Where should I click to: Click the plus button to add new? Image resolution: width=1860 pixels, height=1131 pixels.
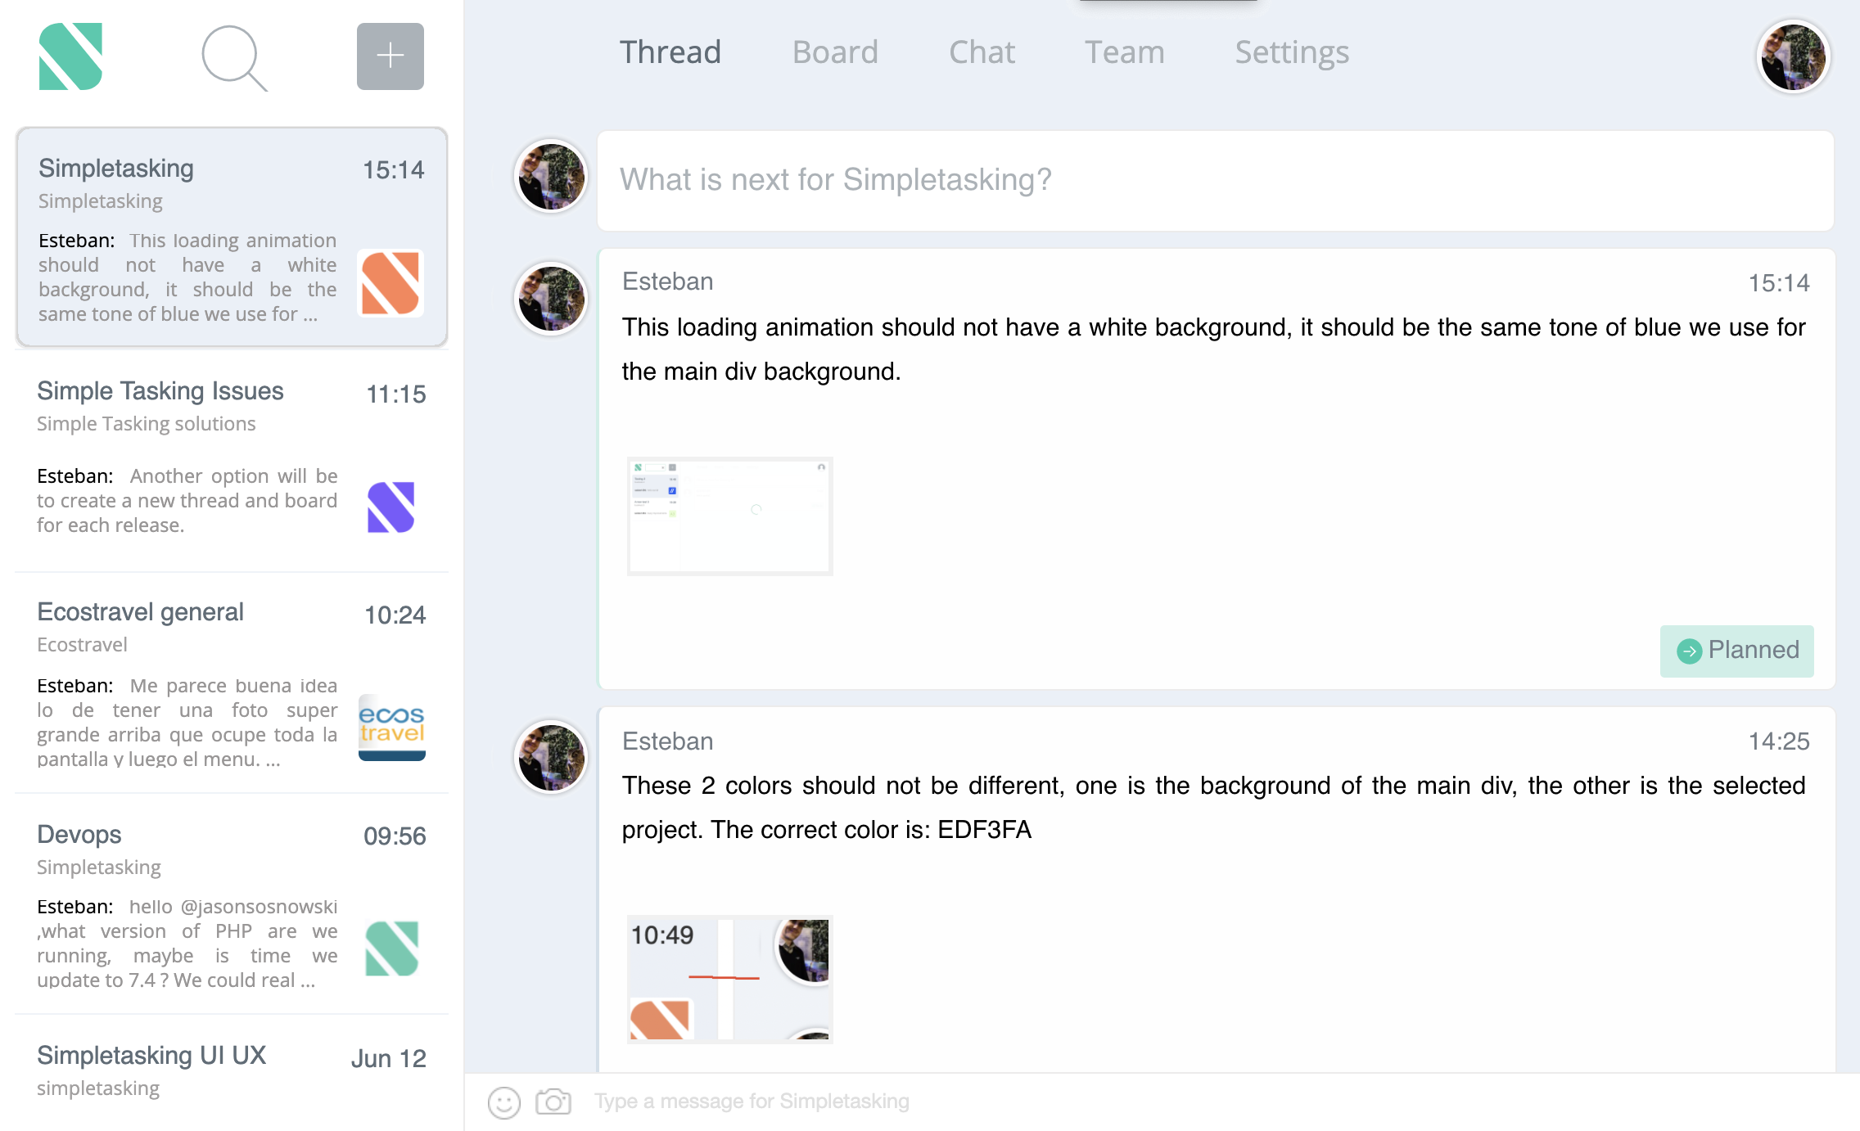391,56
